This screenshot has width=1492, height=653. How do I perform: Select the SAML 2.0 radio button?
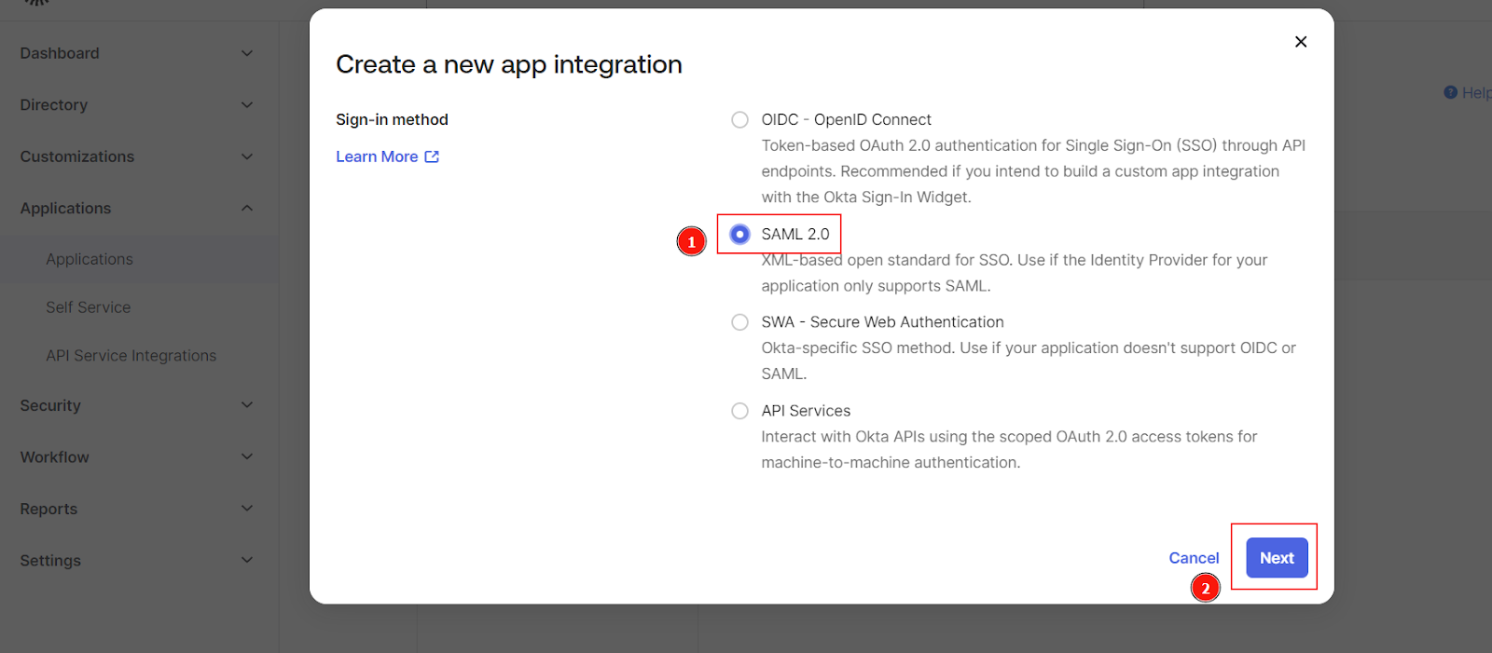[x=739, y=235]
